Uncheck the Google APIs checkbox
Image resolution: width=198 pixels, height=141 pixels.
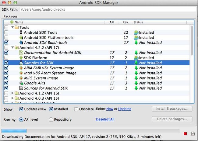pos(6,83)
